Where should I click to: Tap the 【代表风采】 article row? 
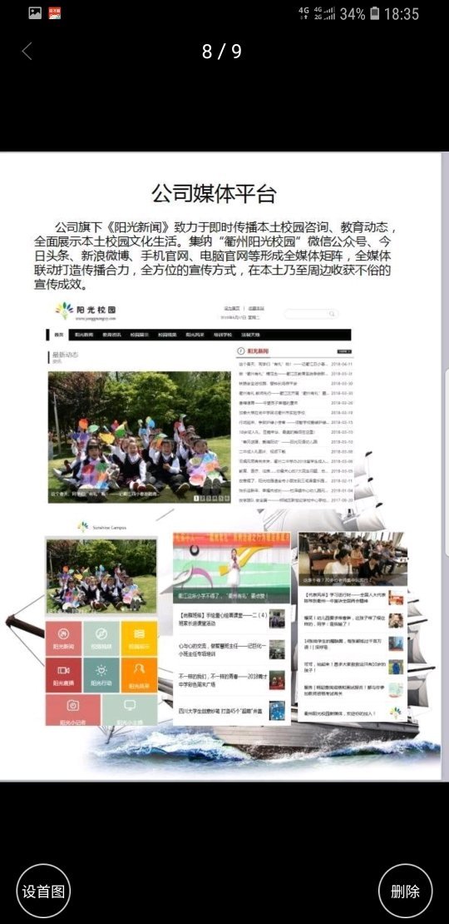353,599
